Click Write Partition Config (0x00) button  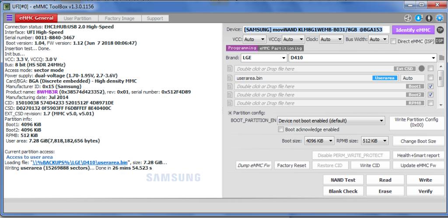tap(416, 123)
